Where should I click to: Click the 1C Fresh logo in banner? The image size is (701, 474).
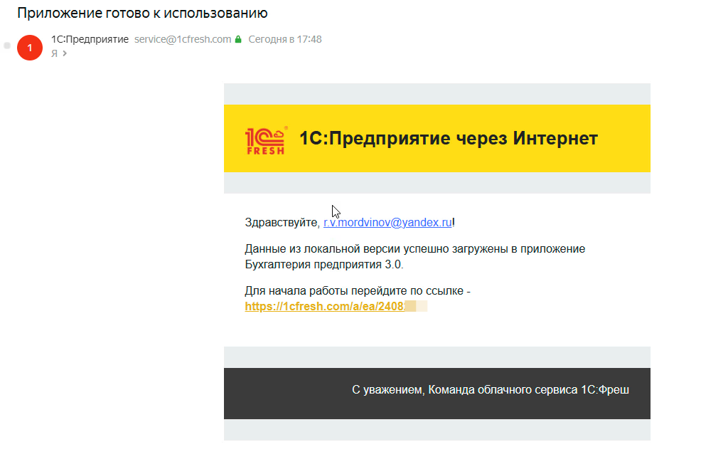[x=266, y=140]
